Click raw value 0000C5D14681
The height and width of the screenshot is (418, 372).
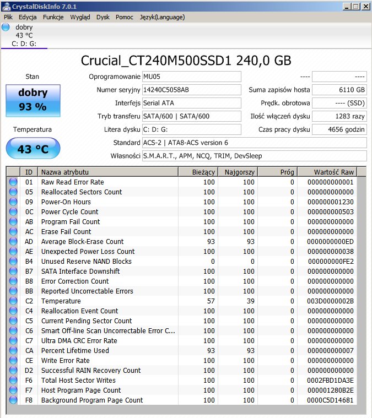tap(330, 400)
